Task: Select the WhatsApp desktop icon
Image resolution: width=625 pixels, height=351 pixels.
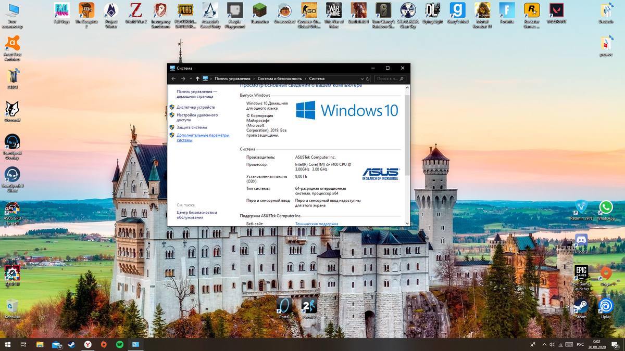Action: (606, 211)
